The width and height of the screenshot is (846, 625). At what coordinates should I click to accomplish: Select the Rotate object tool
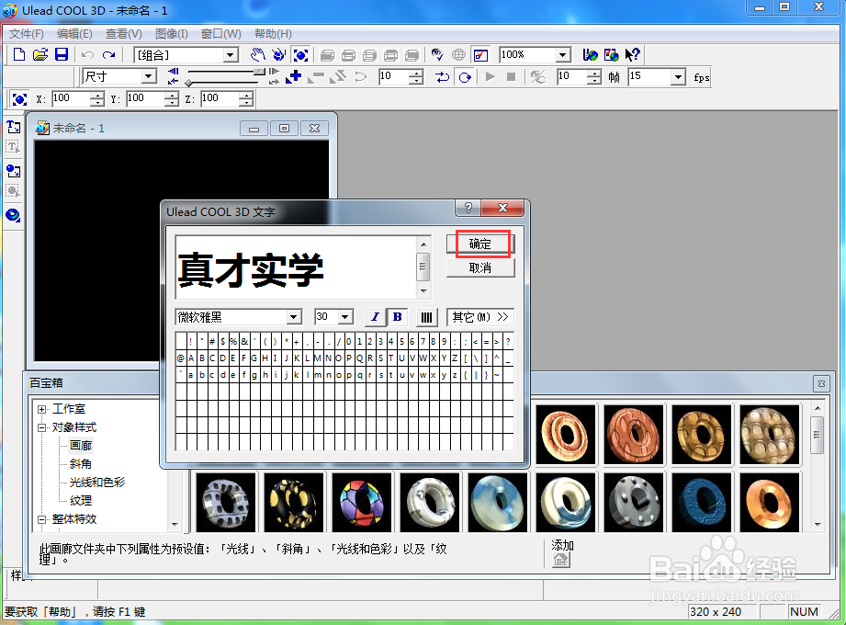coord(279,54)
